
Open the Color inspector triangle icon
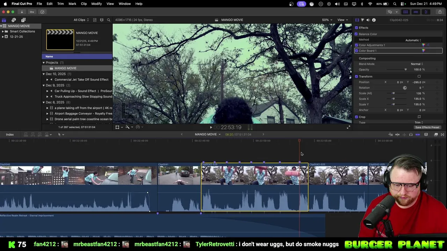click(362, 20)
